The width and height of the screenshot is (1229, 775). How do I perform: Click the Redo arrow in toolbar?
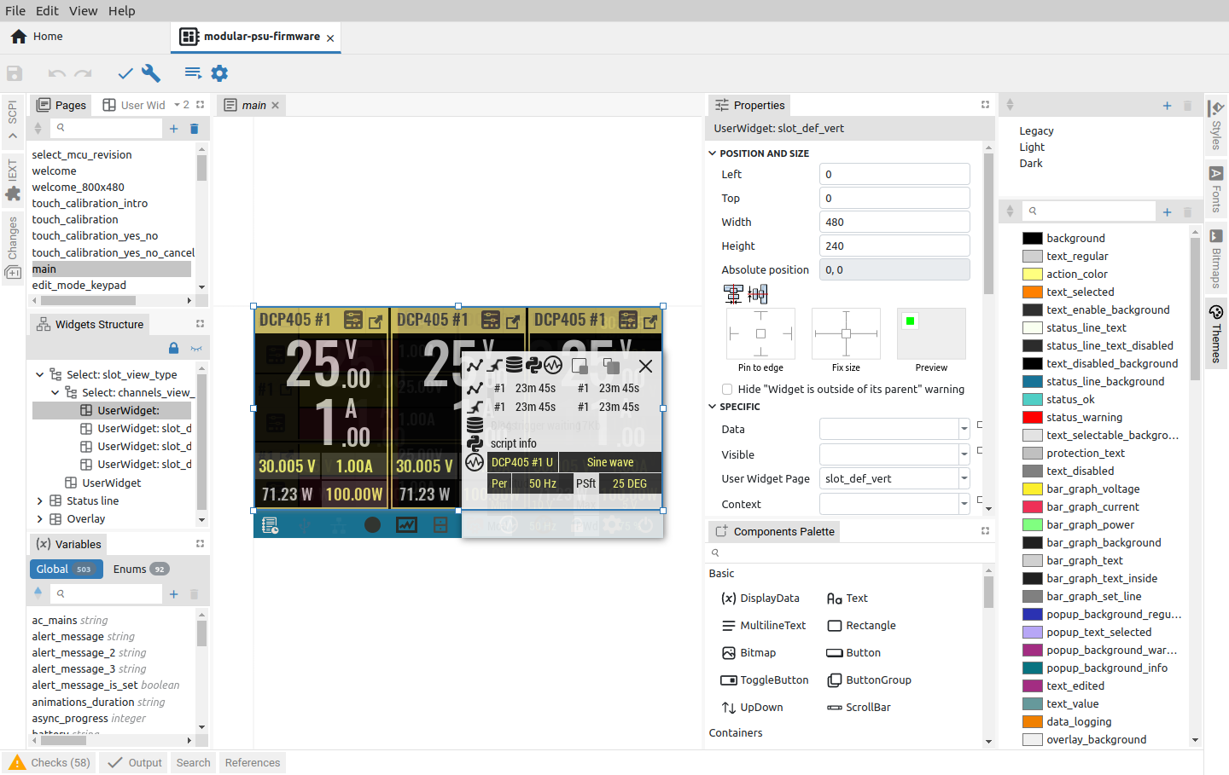pyautogui.click(x=83, y=73)
